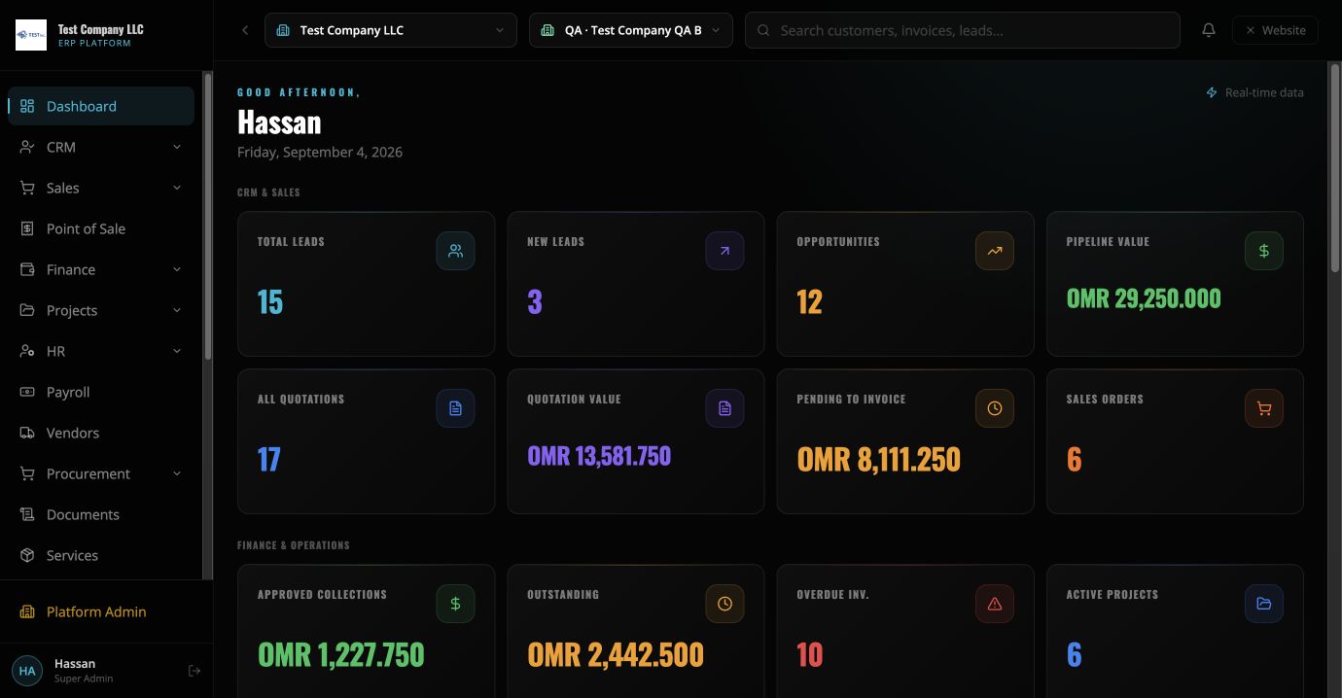1342x698 pixels.
Task: Click the HR person icon in sidebar
Action: click(x=27, y=351)
